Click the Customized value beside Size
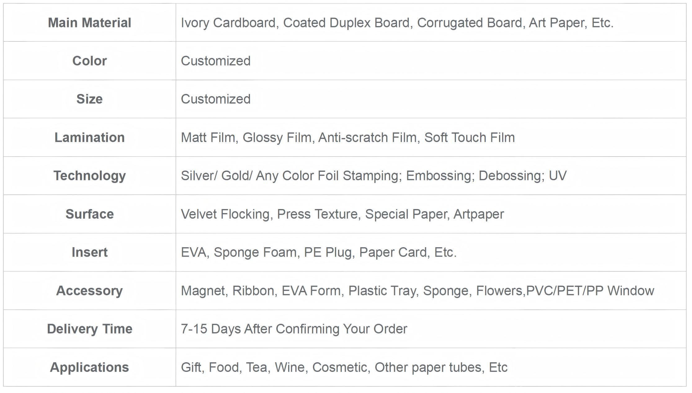Screen dimensions: 692x393 [x=216, y=99]
